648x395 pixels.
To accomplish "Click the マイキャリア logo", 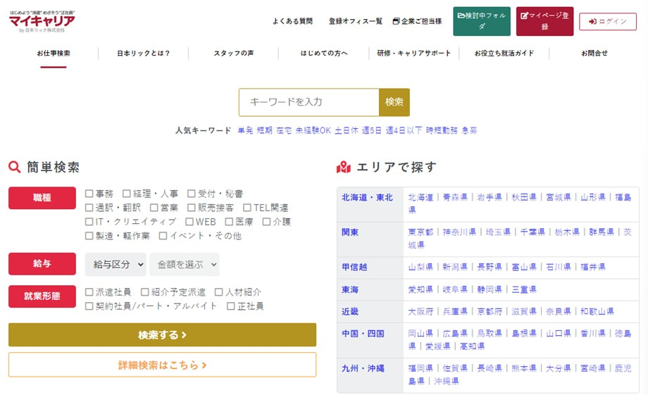I will click(42, 21).
